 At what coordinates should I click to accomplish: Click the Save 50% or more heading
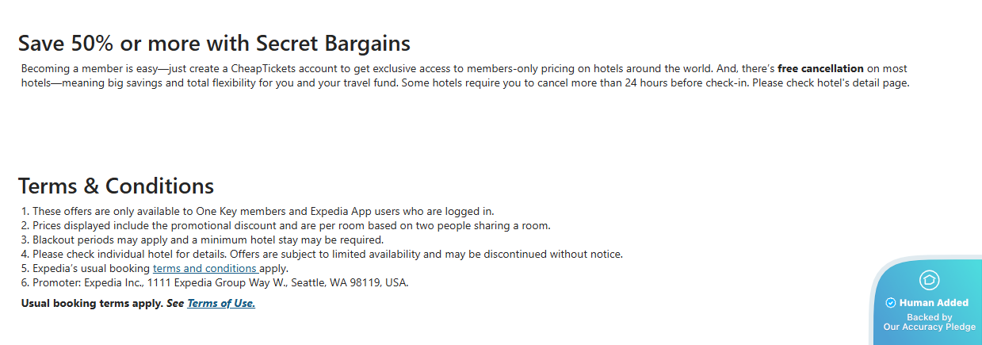click(x=214, y=43)
